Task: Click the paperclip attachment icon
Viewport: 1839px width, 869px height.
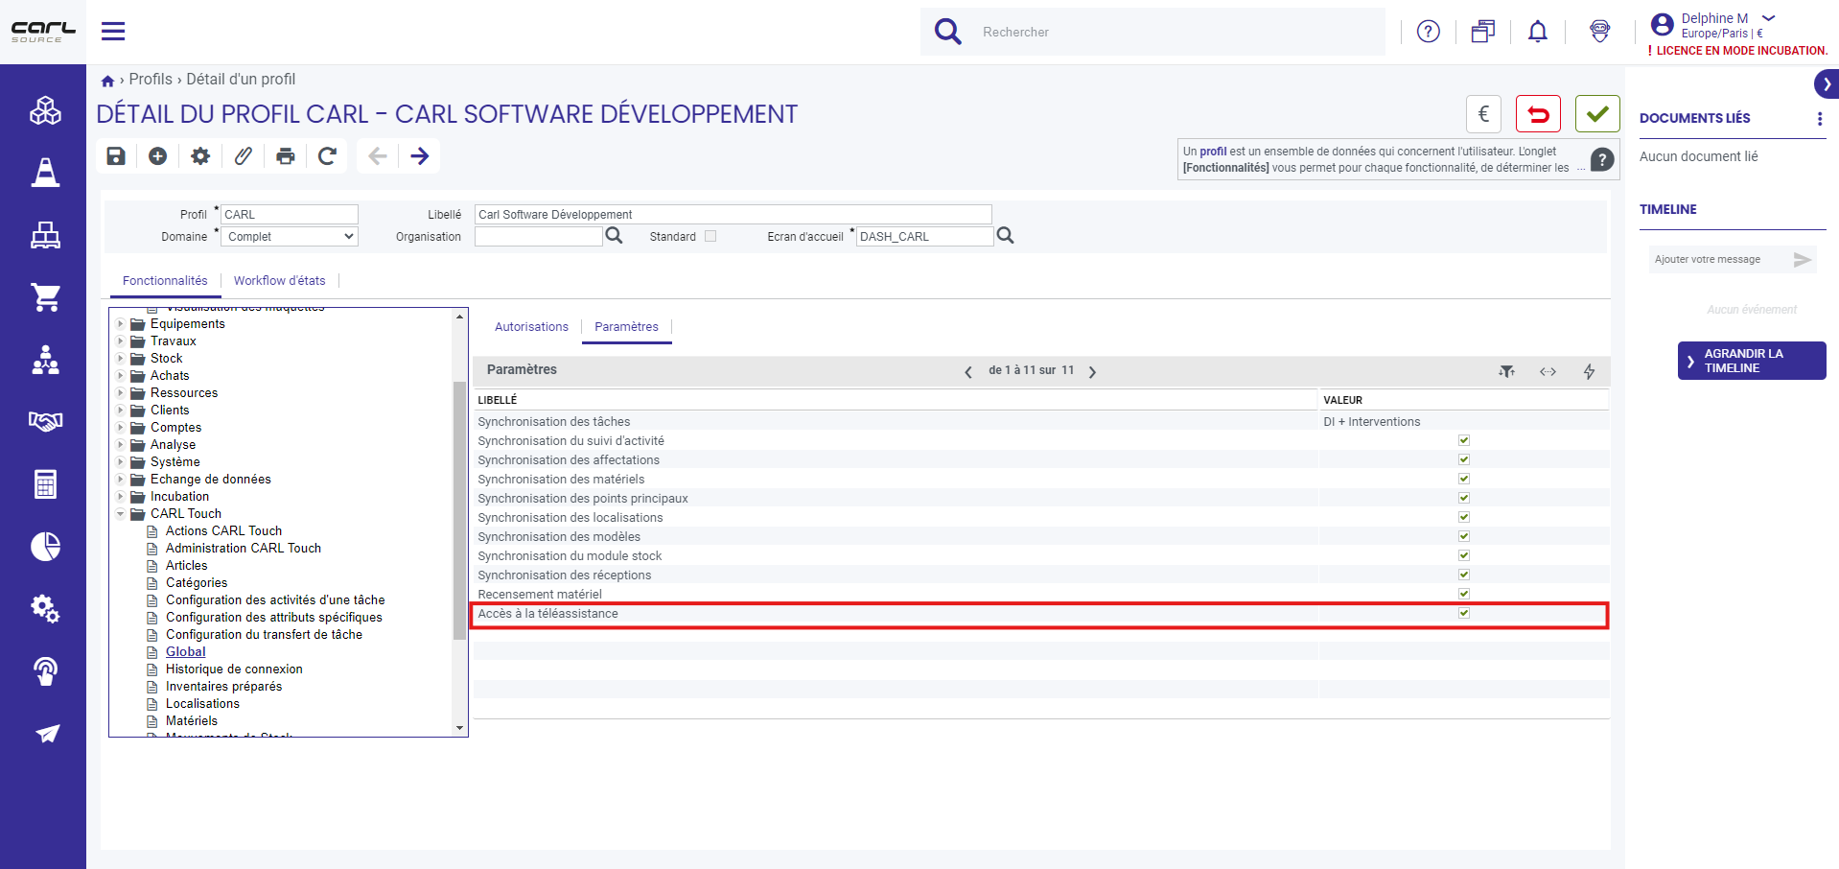Action: click(244, 156)
